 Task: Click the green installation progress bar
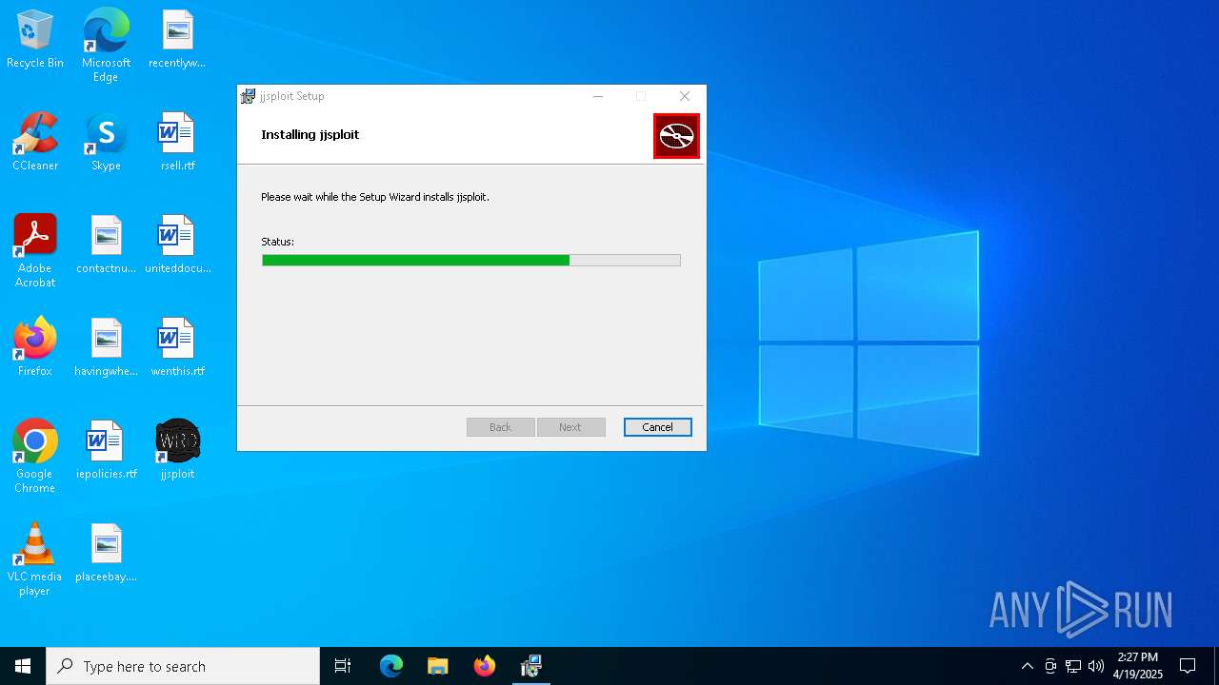click(x=471, y=260)
